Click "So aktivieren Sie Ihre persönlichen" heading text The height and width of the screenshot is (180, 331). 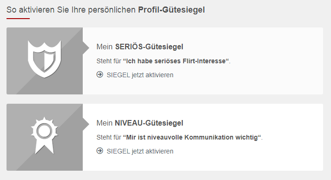click(71, 10)
